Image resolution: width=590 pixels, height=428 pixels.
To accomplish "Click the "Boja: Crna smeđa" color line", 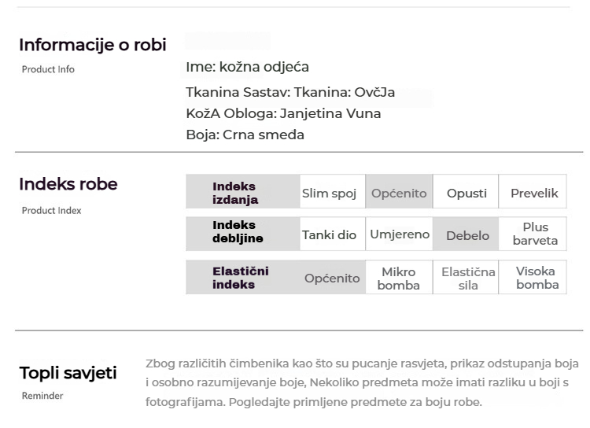I will tap(245, 135).
